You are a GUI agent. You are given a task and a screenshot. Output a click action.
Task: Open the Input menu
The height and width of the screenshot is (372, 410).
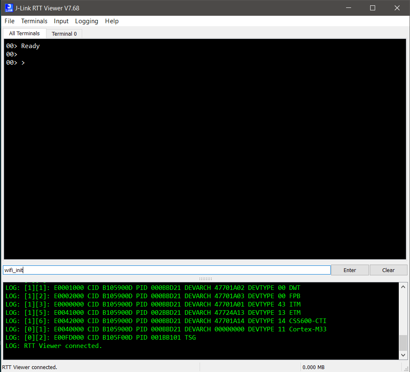pyautogui.click(x=61, y=21)
